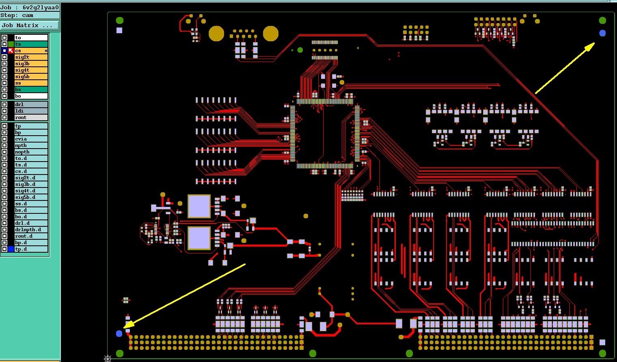Enable the ldi layer checkbox
617x362 pixels.
point(4,111)
